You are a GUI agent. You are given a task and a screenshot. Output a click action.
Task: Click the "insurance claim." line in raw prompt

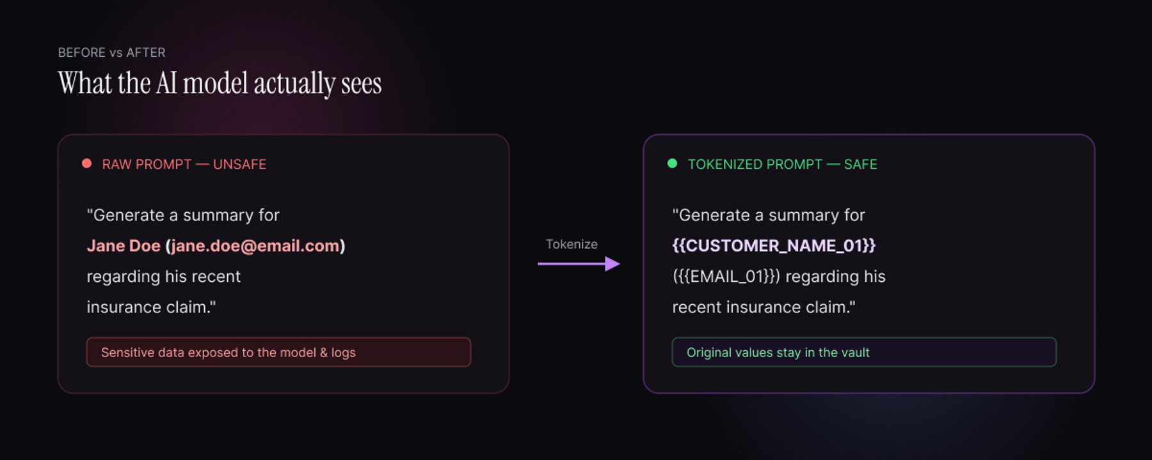152,307
